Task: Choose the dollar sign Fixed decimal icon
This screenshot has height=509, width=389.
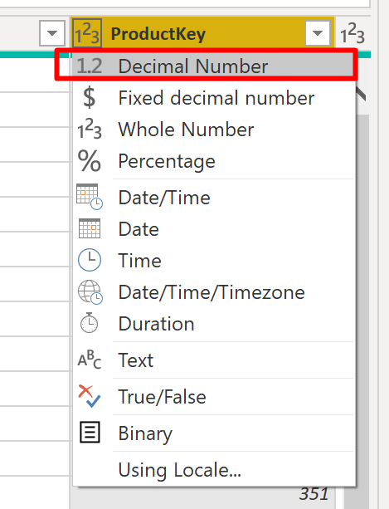Action: pyautogui.click(x=89, y=97)
